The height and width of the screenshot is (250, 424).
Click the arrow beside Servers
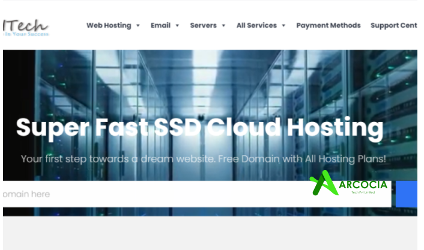pos(223,26)
